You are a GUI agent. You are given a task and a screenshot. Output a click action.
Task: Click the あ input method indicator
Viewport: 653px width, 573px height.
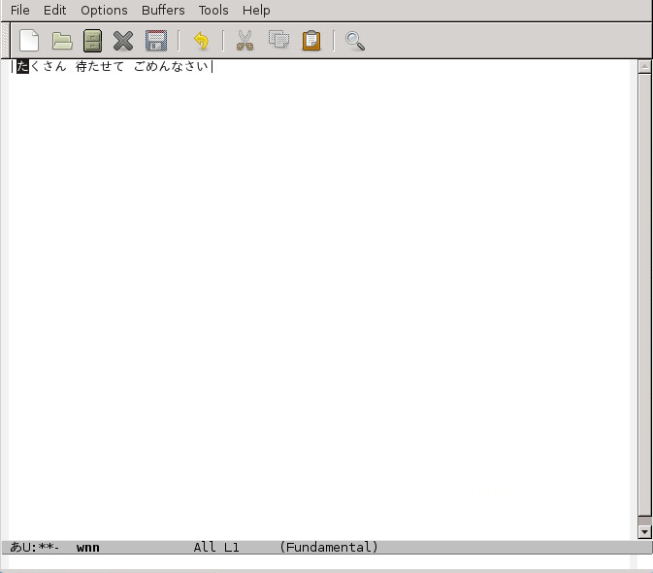[16, 547]
